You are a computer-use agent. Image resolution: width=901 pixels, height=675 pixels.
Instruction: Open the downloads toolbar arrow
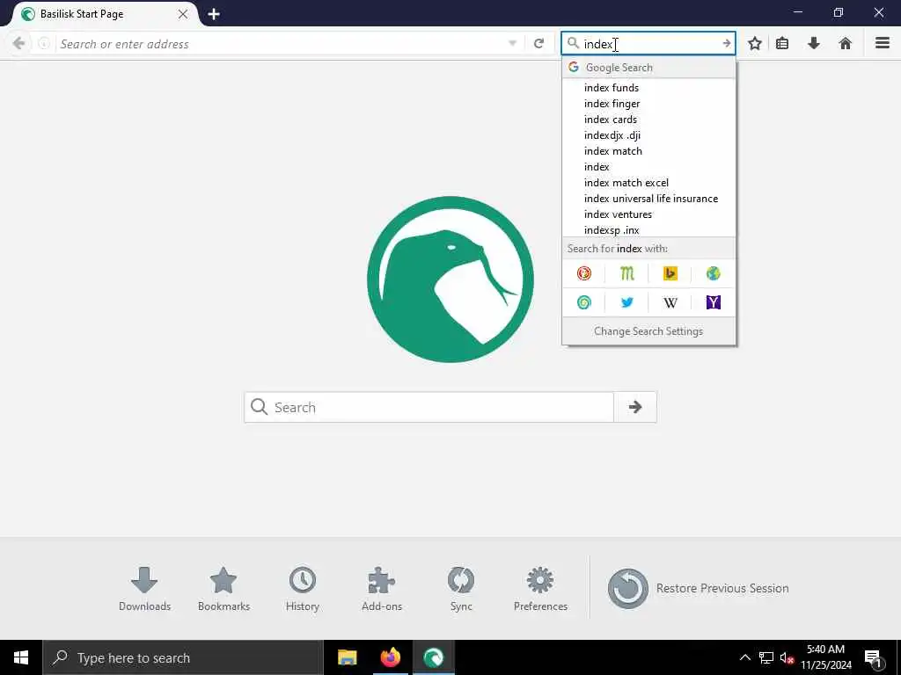pyautogui.click(x=814, y=44)
